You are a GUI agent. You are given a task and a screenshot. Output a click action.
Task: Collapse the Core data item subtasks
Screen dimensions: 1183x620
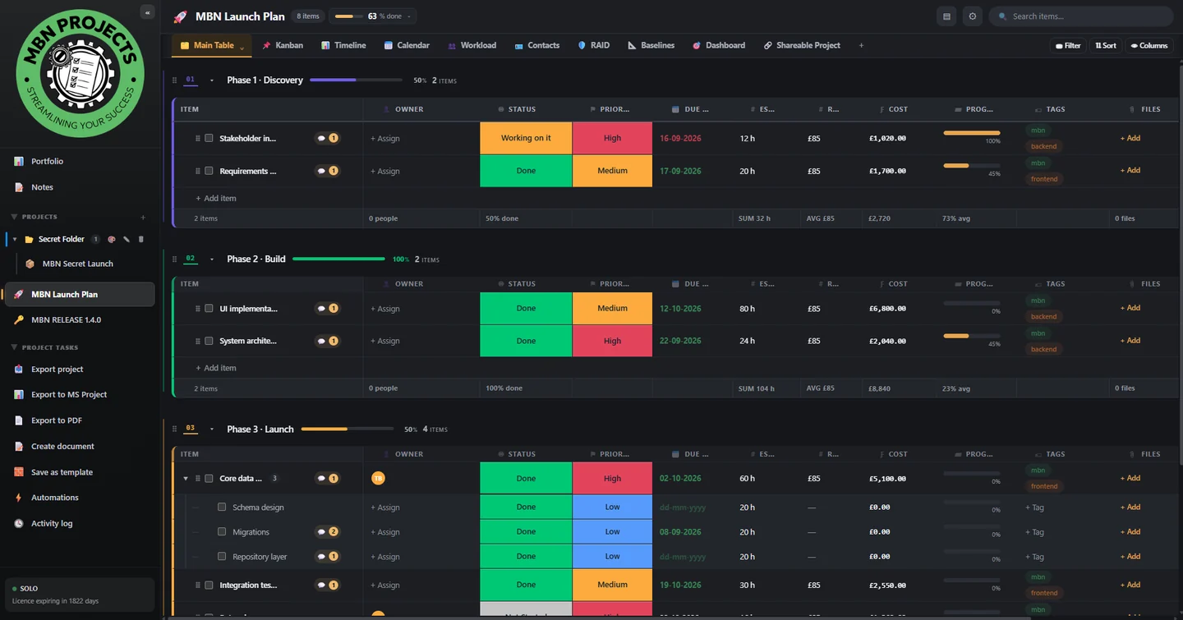coord(186,479)
